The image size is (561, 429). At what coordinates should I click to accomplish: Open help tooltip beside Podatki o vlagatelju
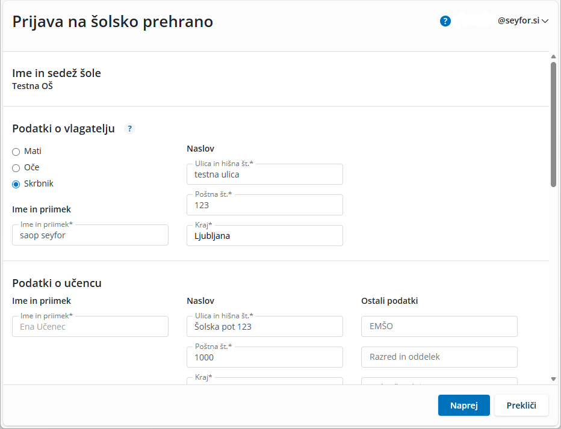[x=129, y=128]
